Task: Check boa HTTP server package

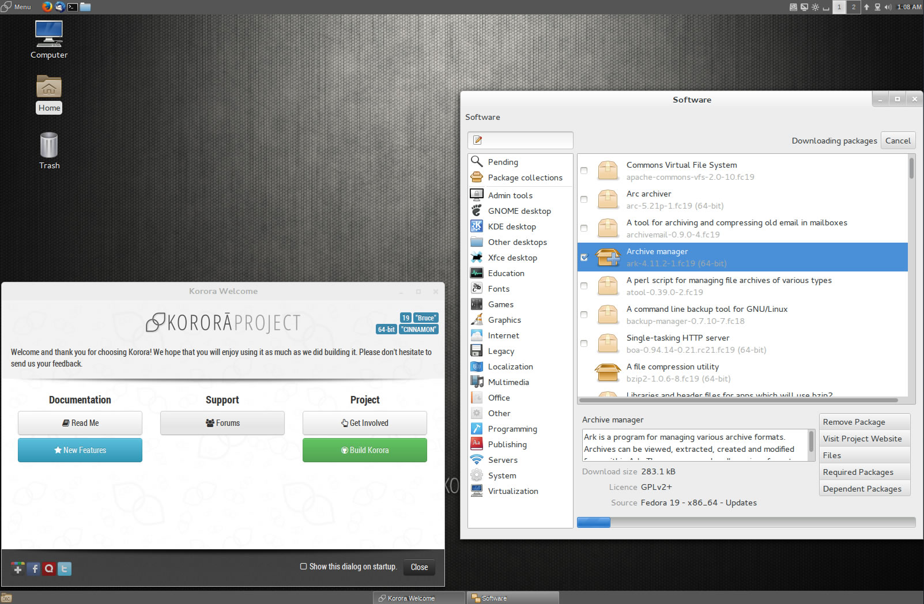Action: click(584, 343)
